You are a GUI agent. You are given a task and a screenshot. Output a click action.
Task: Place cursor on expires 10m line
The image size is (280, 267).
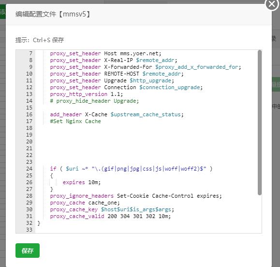tap(82, 182)
